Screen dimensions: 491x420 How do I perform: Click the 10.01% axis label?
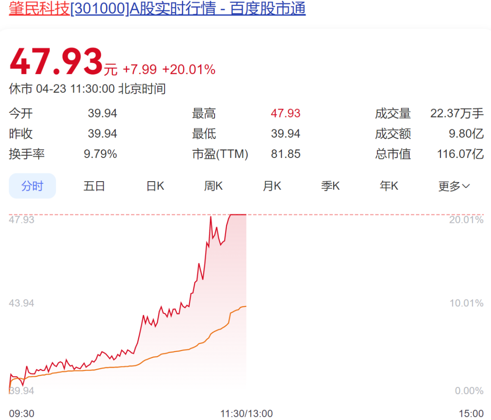[x=466, y=303]
